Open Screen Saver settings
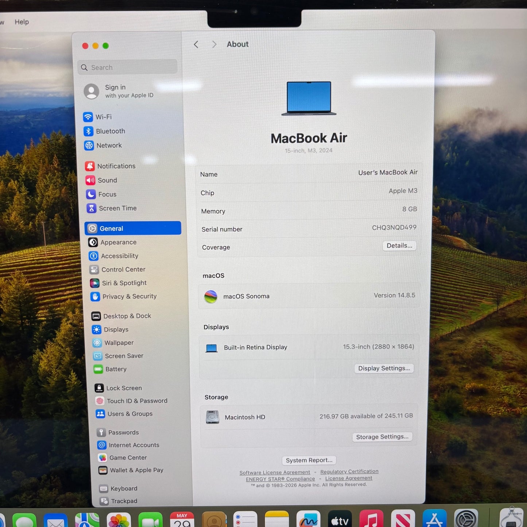 118,356
